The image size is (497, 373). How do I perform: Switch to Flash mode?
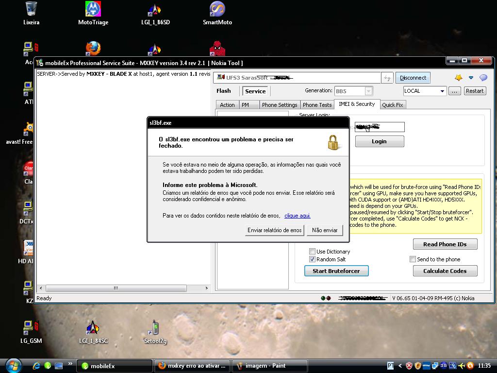click(x=224, y=91)
